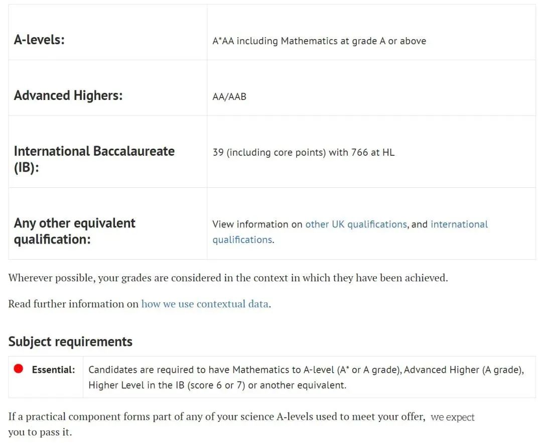Click the Subject requirements heading
Image resolution: width=542 pixels, height=443 pixels.
pos(70,342)
